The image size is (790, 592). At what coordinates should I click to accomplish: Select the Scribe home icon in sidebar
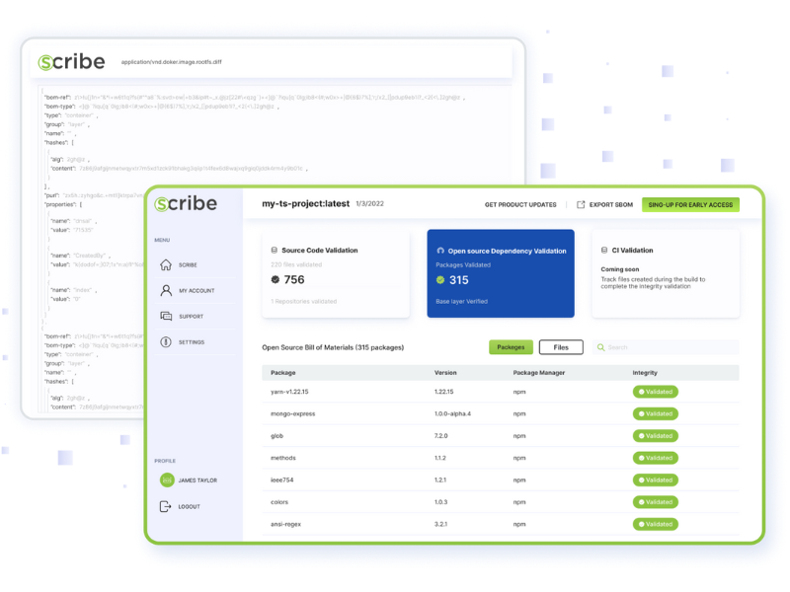165,264
